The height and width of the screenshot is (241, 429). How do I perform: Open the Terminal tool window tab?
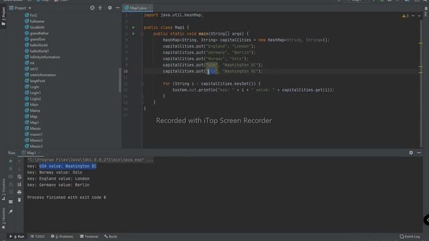[89, 236]
